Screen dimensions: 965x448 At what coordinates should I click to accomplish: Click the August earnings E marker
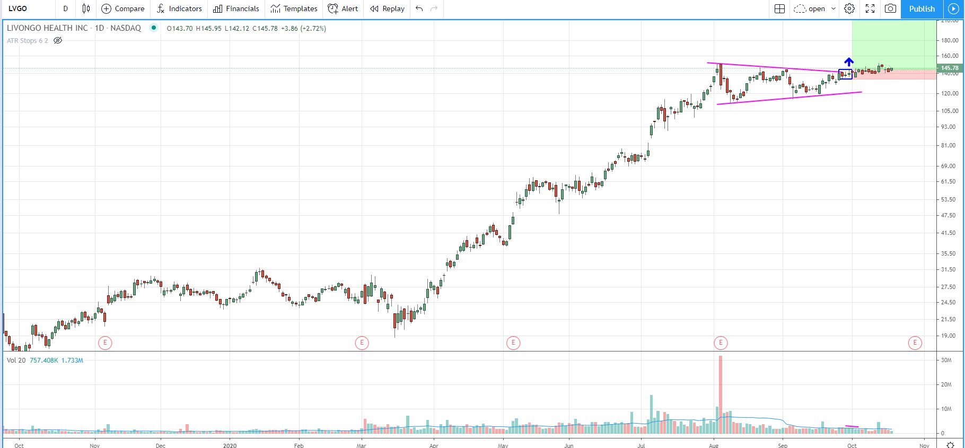pyautogui.click(x=720, y=342)
